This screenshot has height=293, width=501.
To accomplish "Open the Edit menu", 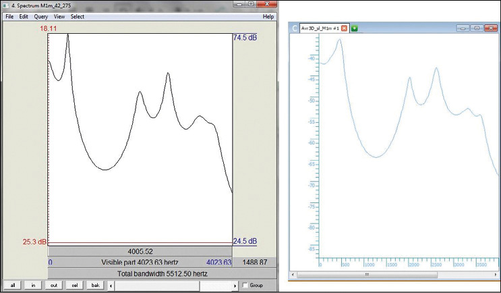I will tap(24, 16).
